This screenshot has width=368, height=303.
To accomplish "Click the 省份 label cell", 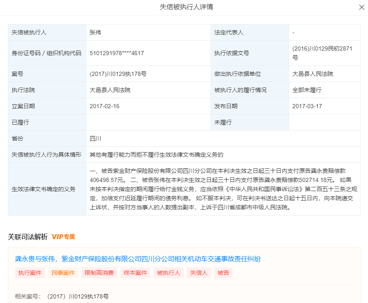I will [x=47, y=138].
